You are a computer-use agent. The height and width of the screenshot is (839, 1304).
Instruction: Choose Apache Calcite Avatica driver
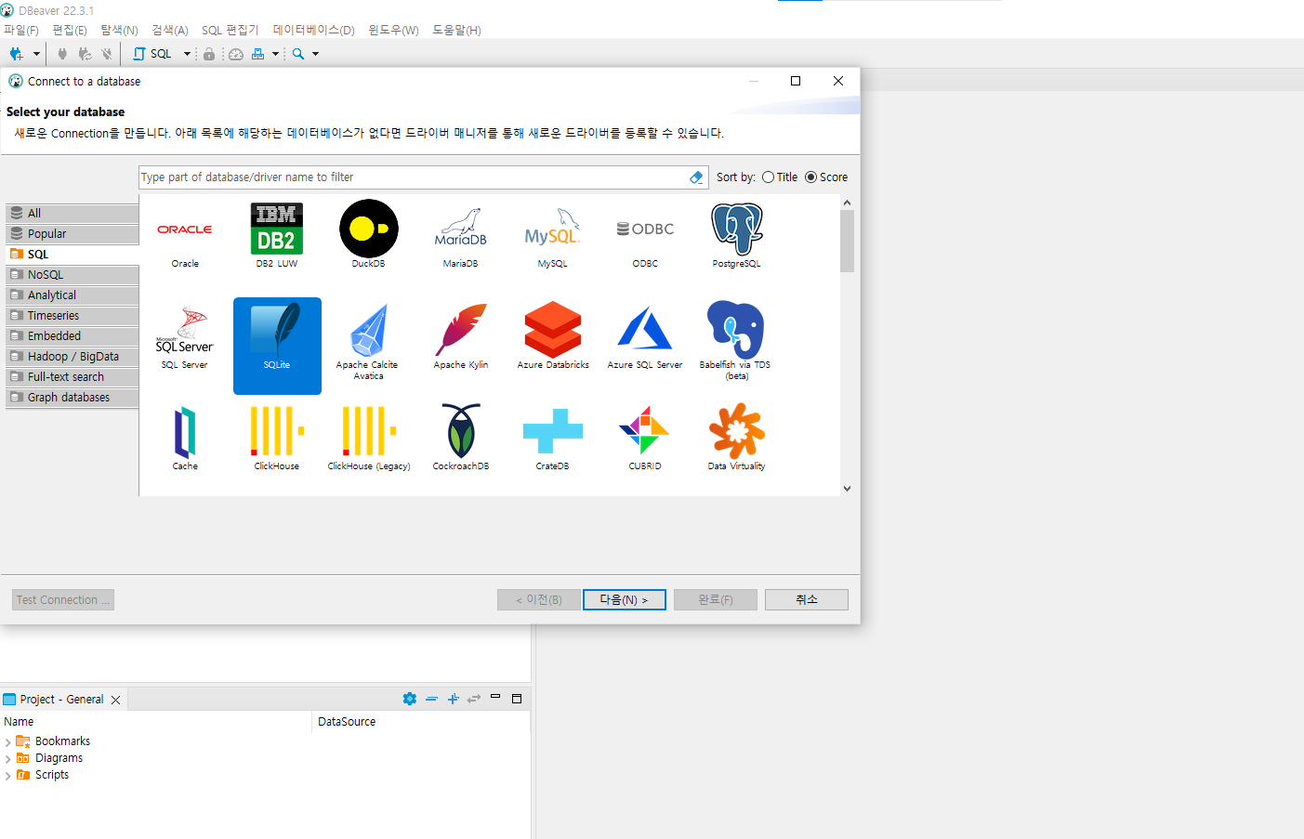(369, 342)
